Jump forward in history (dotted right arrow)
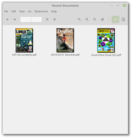 coord(55,19)
